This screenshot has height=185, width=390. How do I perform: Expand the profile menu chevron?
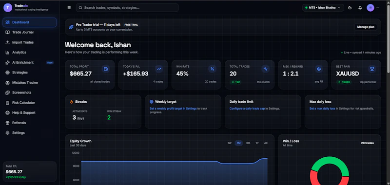tap(377, 8)
